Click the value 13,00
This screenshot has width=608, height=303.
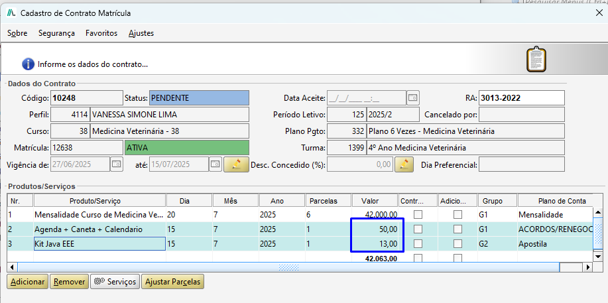pyautogui.click(x=388, y=244)
